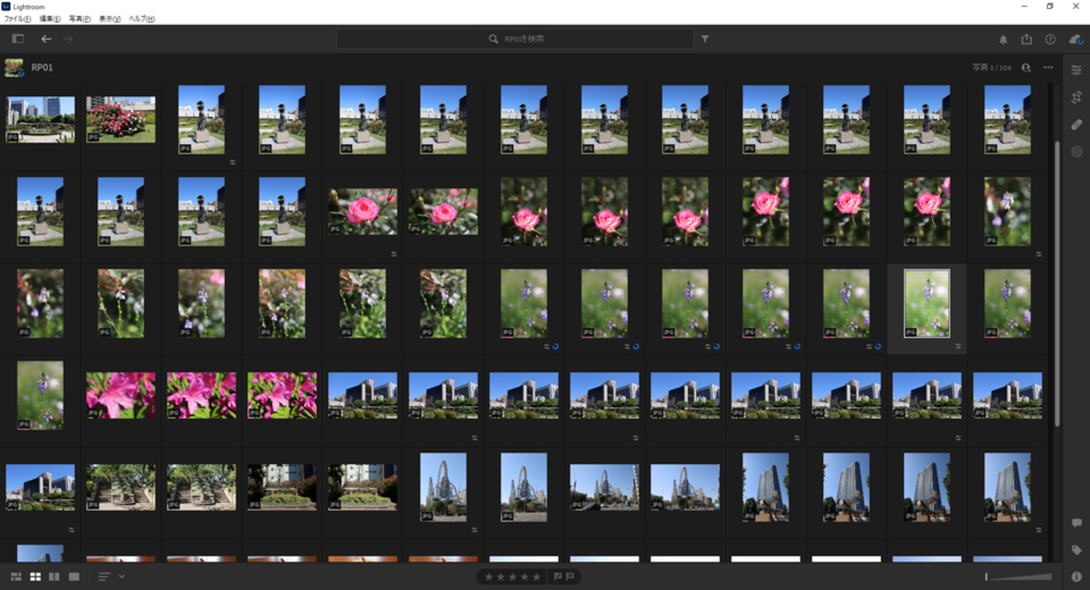The height and width of the screenshot is (590, 1090).
Task: Open the ヘルプ(H) menu
Action: click(142, 18)
